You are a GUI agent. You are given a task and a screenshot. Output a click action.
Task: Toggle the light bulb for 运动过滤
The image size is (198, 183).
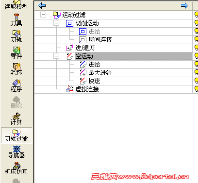[x=196, y=15]
